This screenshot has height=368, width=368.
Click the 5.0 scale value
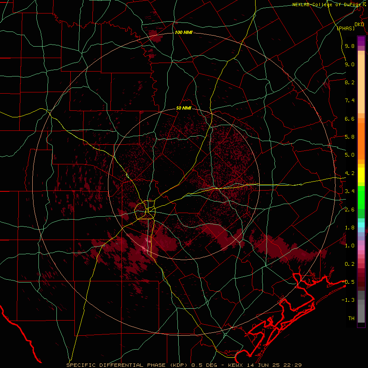point(350,155)
